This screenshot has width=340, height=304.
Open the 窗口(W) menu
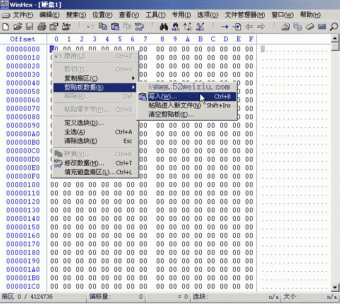point(282,15)
